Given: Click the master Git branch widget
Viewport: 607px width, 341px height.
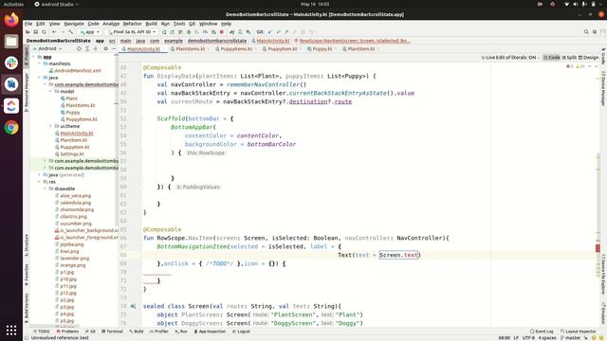Looking at the screenshot, I should (570, 338).
